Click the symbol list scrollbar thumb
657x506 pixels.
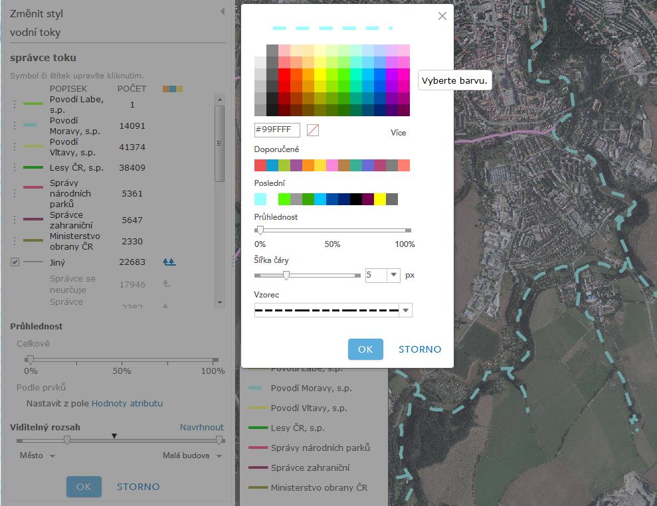pos(220,143)
